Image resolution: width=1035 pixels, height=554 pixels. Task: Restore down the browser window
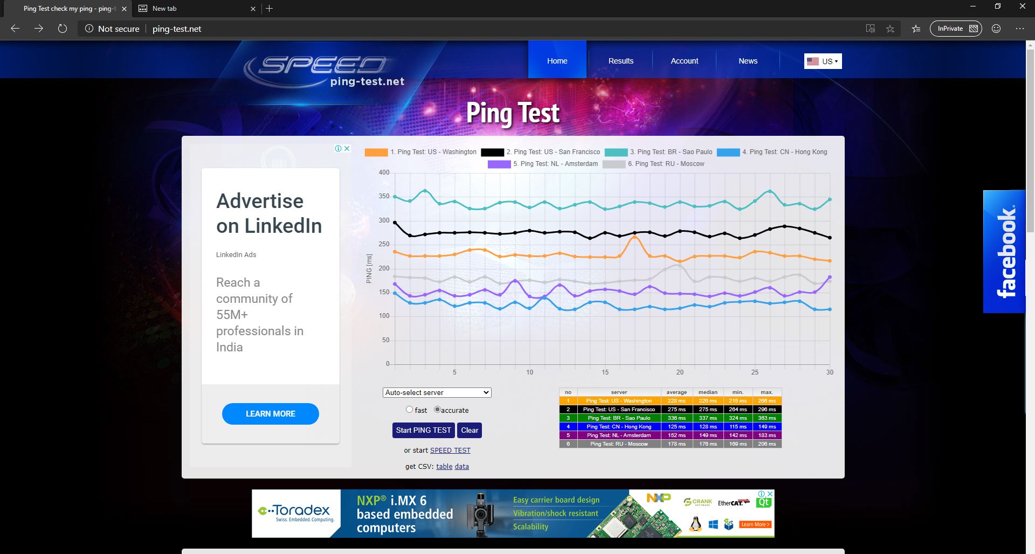point(998,6)
